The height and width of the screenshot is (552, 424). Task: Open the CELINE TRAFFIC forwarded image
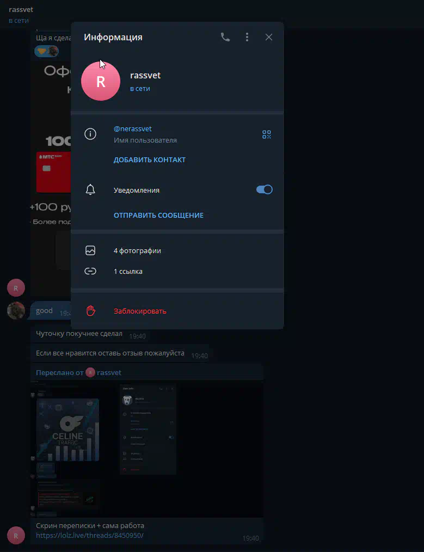coord(67,430)
